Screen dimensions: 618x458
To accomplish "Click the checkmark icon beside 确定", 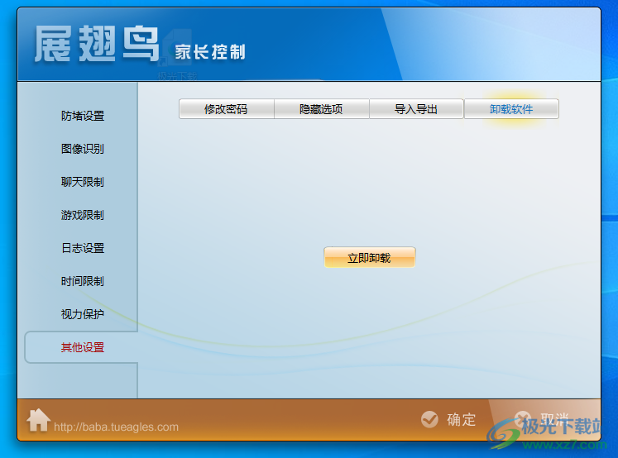I will click(x=429, y=419).
